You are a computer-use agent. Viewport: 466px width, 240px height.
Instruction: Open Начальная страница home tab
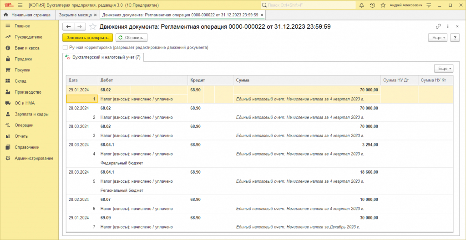point(27,15)
